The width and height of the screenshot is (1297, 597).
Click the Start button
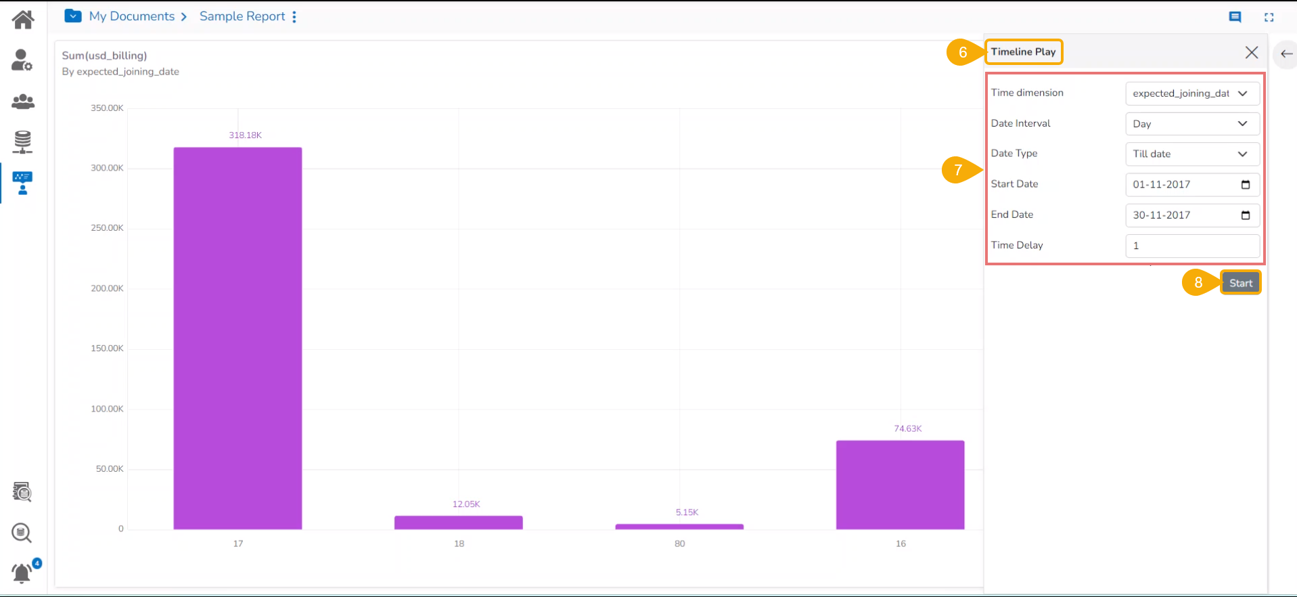(1241, 283)
